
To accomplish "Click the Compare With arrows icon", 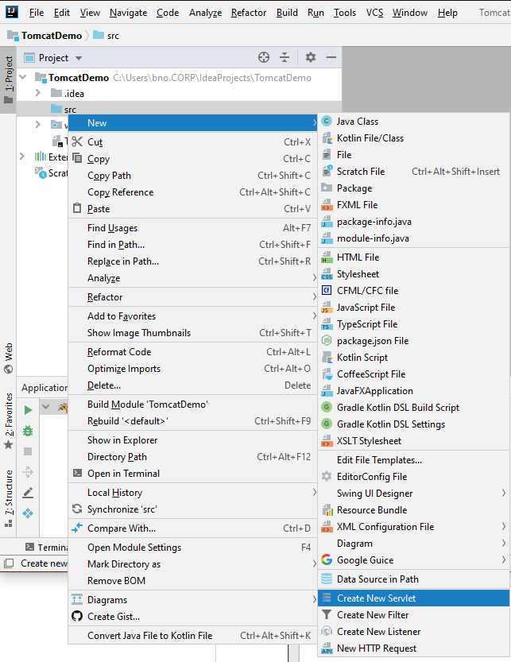I will point(77,528).
